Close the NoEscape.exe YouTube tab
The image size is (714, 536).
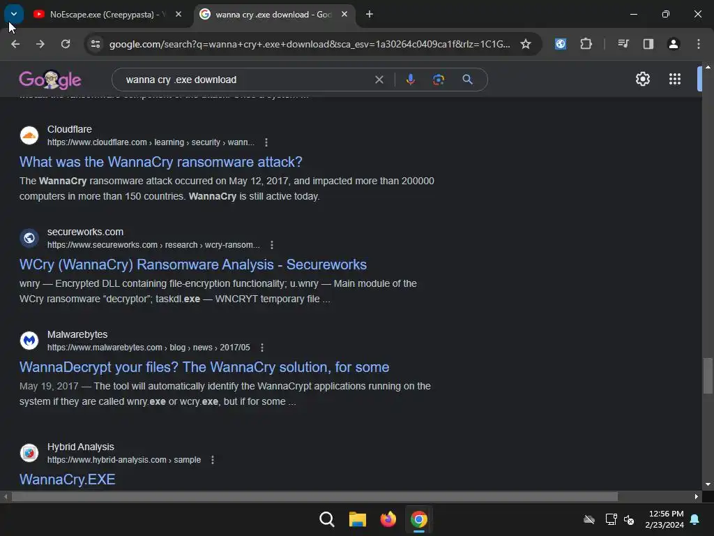(178, 15)
